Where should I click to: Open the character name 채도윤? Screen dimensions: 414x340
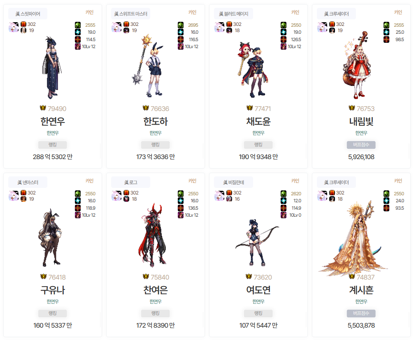258,122
